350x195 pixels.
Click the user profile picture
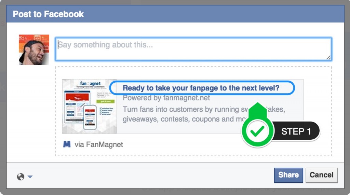click(34, 50)
